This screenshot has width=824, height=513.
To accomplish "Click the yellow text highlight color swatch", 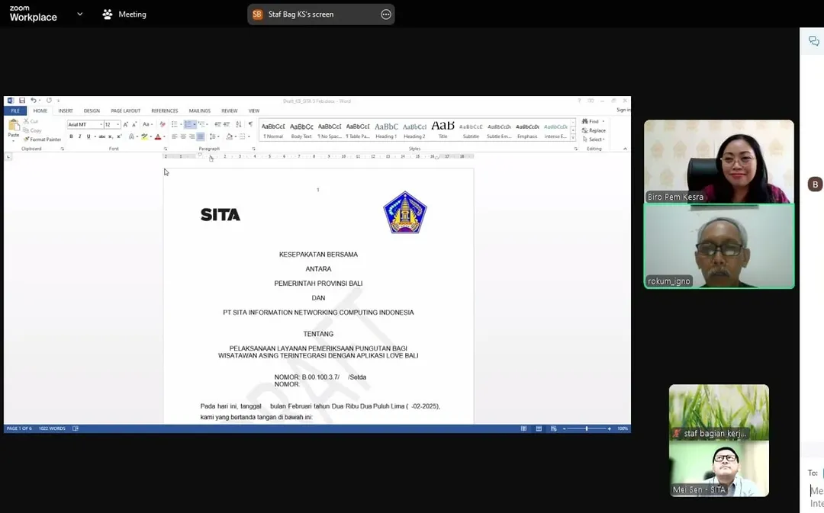I will pyautogui.click(x=144, y=136).
